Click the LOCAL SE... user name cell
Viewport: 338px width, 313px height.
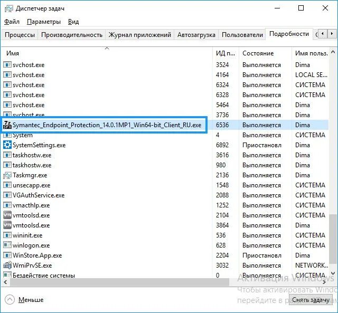pyautogui.click(x=311, y=75)
